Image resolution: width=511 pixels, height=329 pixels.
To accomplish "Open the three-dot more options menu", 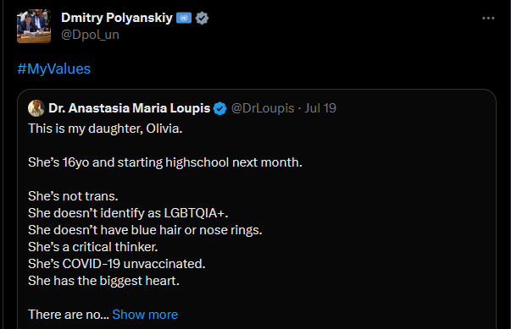I will click(x=488, y=19).
